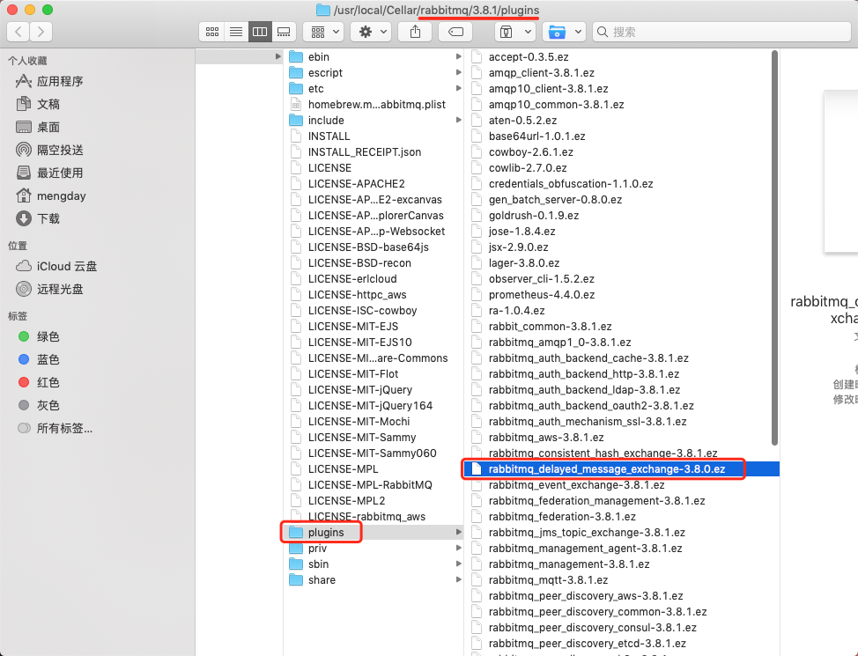Click the title bar folder proxy icon
Viewport: 858px width, 656px height.
[323, 10]
